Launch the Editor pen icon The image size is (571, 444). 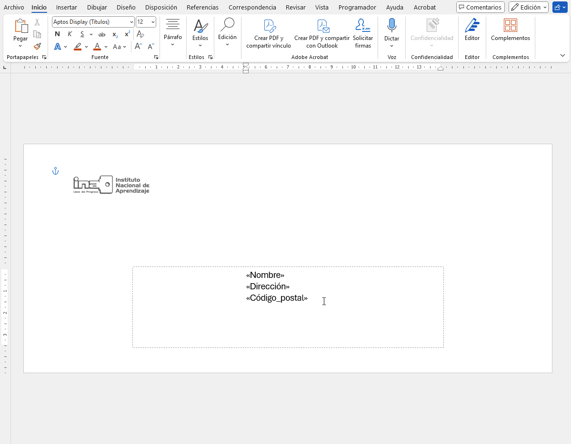point(472,27)
